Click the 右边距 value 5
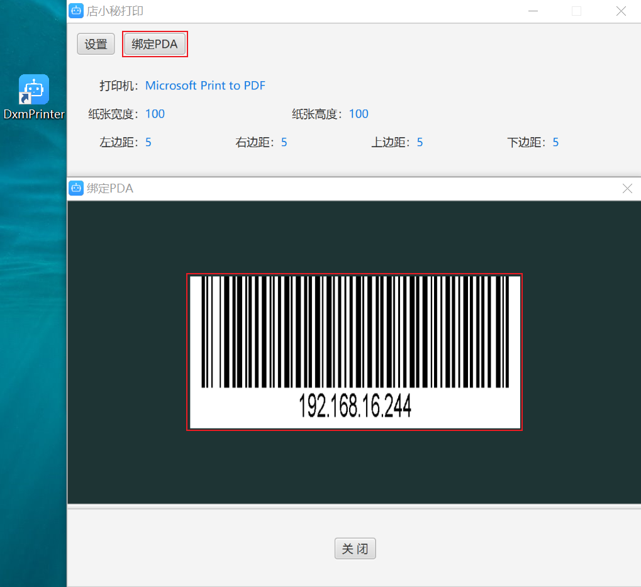Viewport: 641px width, 587px height. [284, 142]
